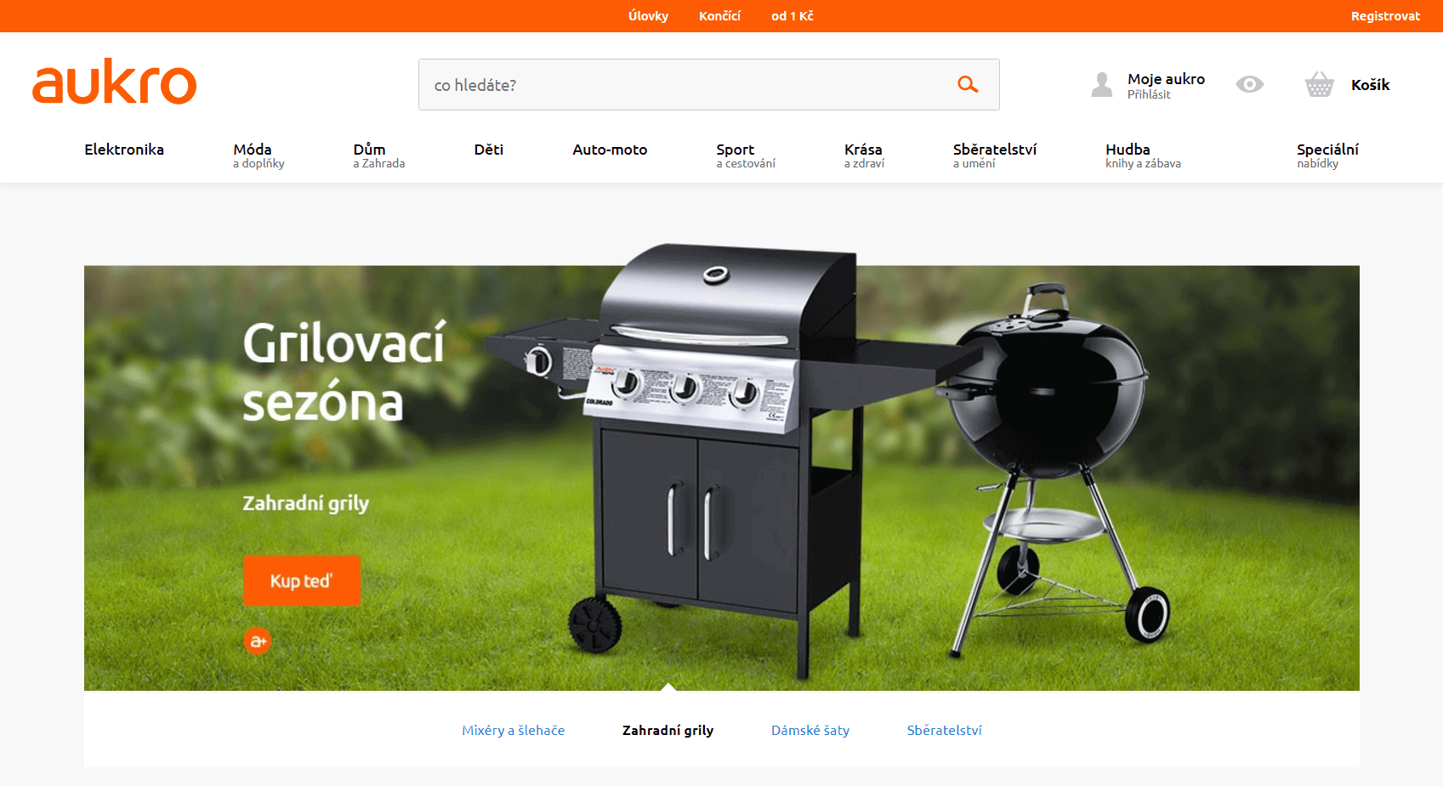Open the Úlovky top link
The width and height of the screenshot is (1443, 786).
pos(648,16)
